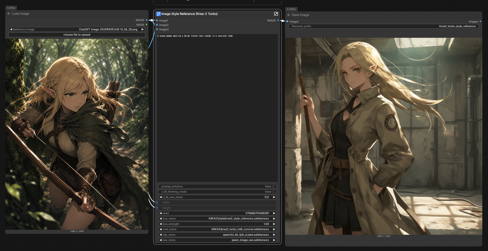488x251 pixels.
Task: Click the 1024 × 1024 size label
Action: (x=384, y=236)
